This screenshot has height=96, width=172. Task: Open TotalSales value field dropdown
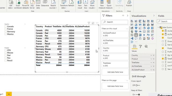151,63
